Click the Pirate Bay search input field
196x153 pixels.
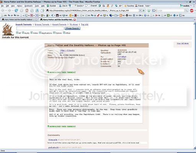point(40,28)
